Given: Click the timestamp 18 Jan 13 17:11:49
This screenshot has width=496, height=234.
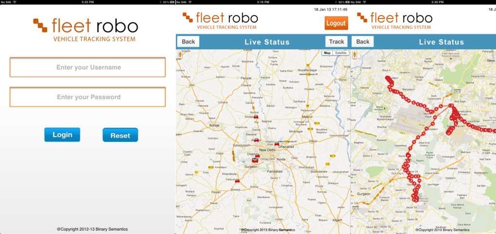Looking at the screenshot, I should (330, 9).
